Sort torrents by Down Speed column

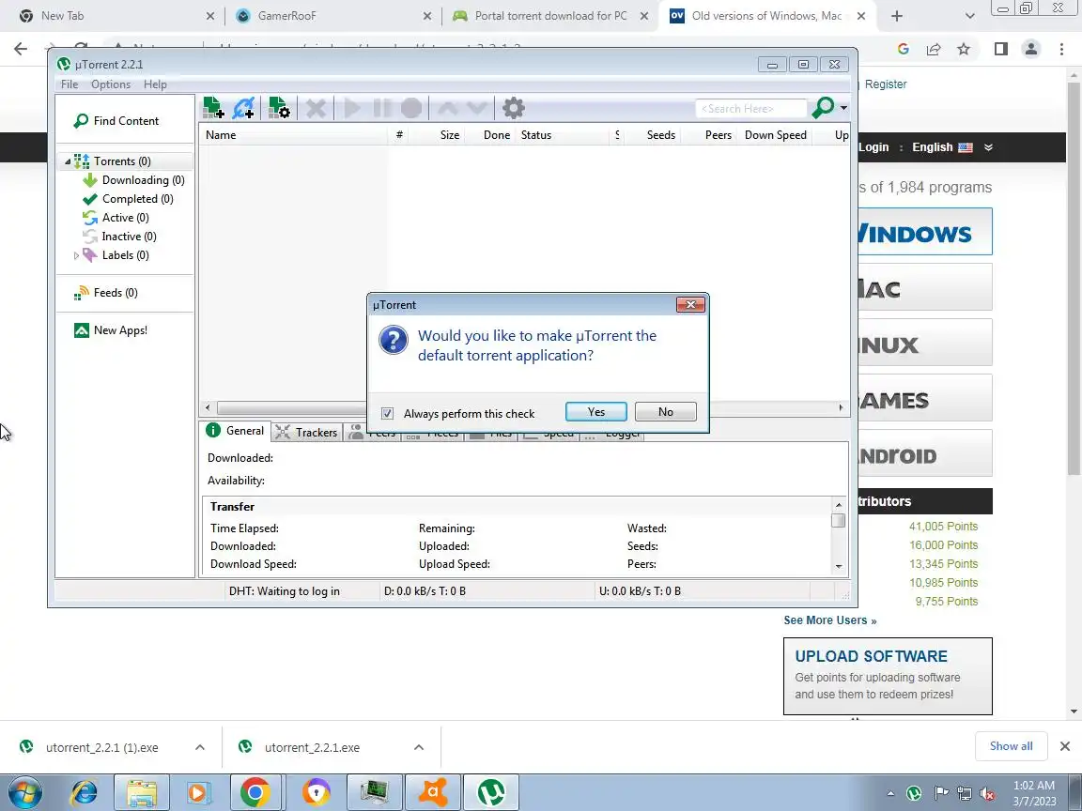(x=775, y=135)
